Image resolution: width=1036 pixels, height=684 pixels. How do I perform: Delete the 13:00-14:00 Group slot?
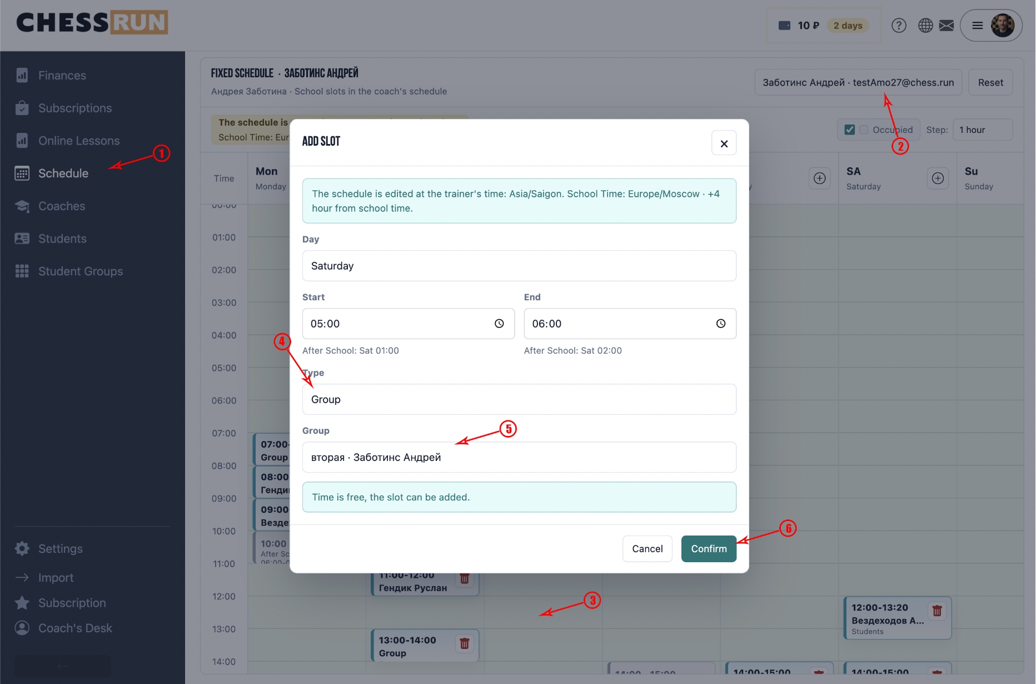(x=465, y=643)
